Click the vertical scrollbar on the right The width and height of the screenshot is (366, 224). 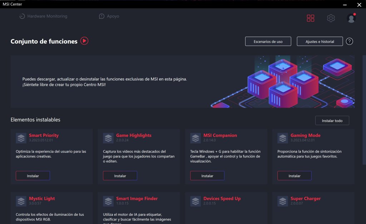[364, 110]
